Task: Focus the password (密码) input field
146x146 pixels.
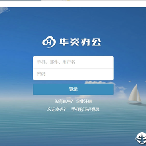Action: point(73,74)
